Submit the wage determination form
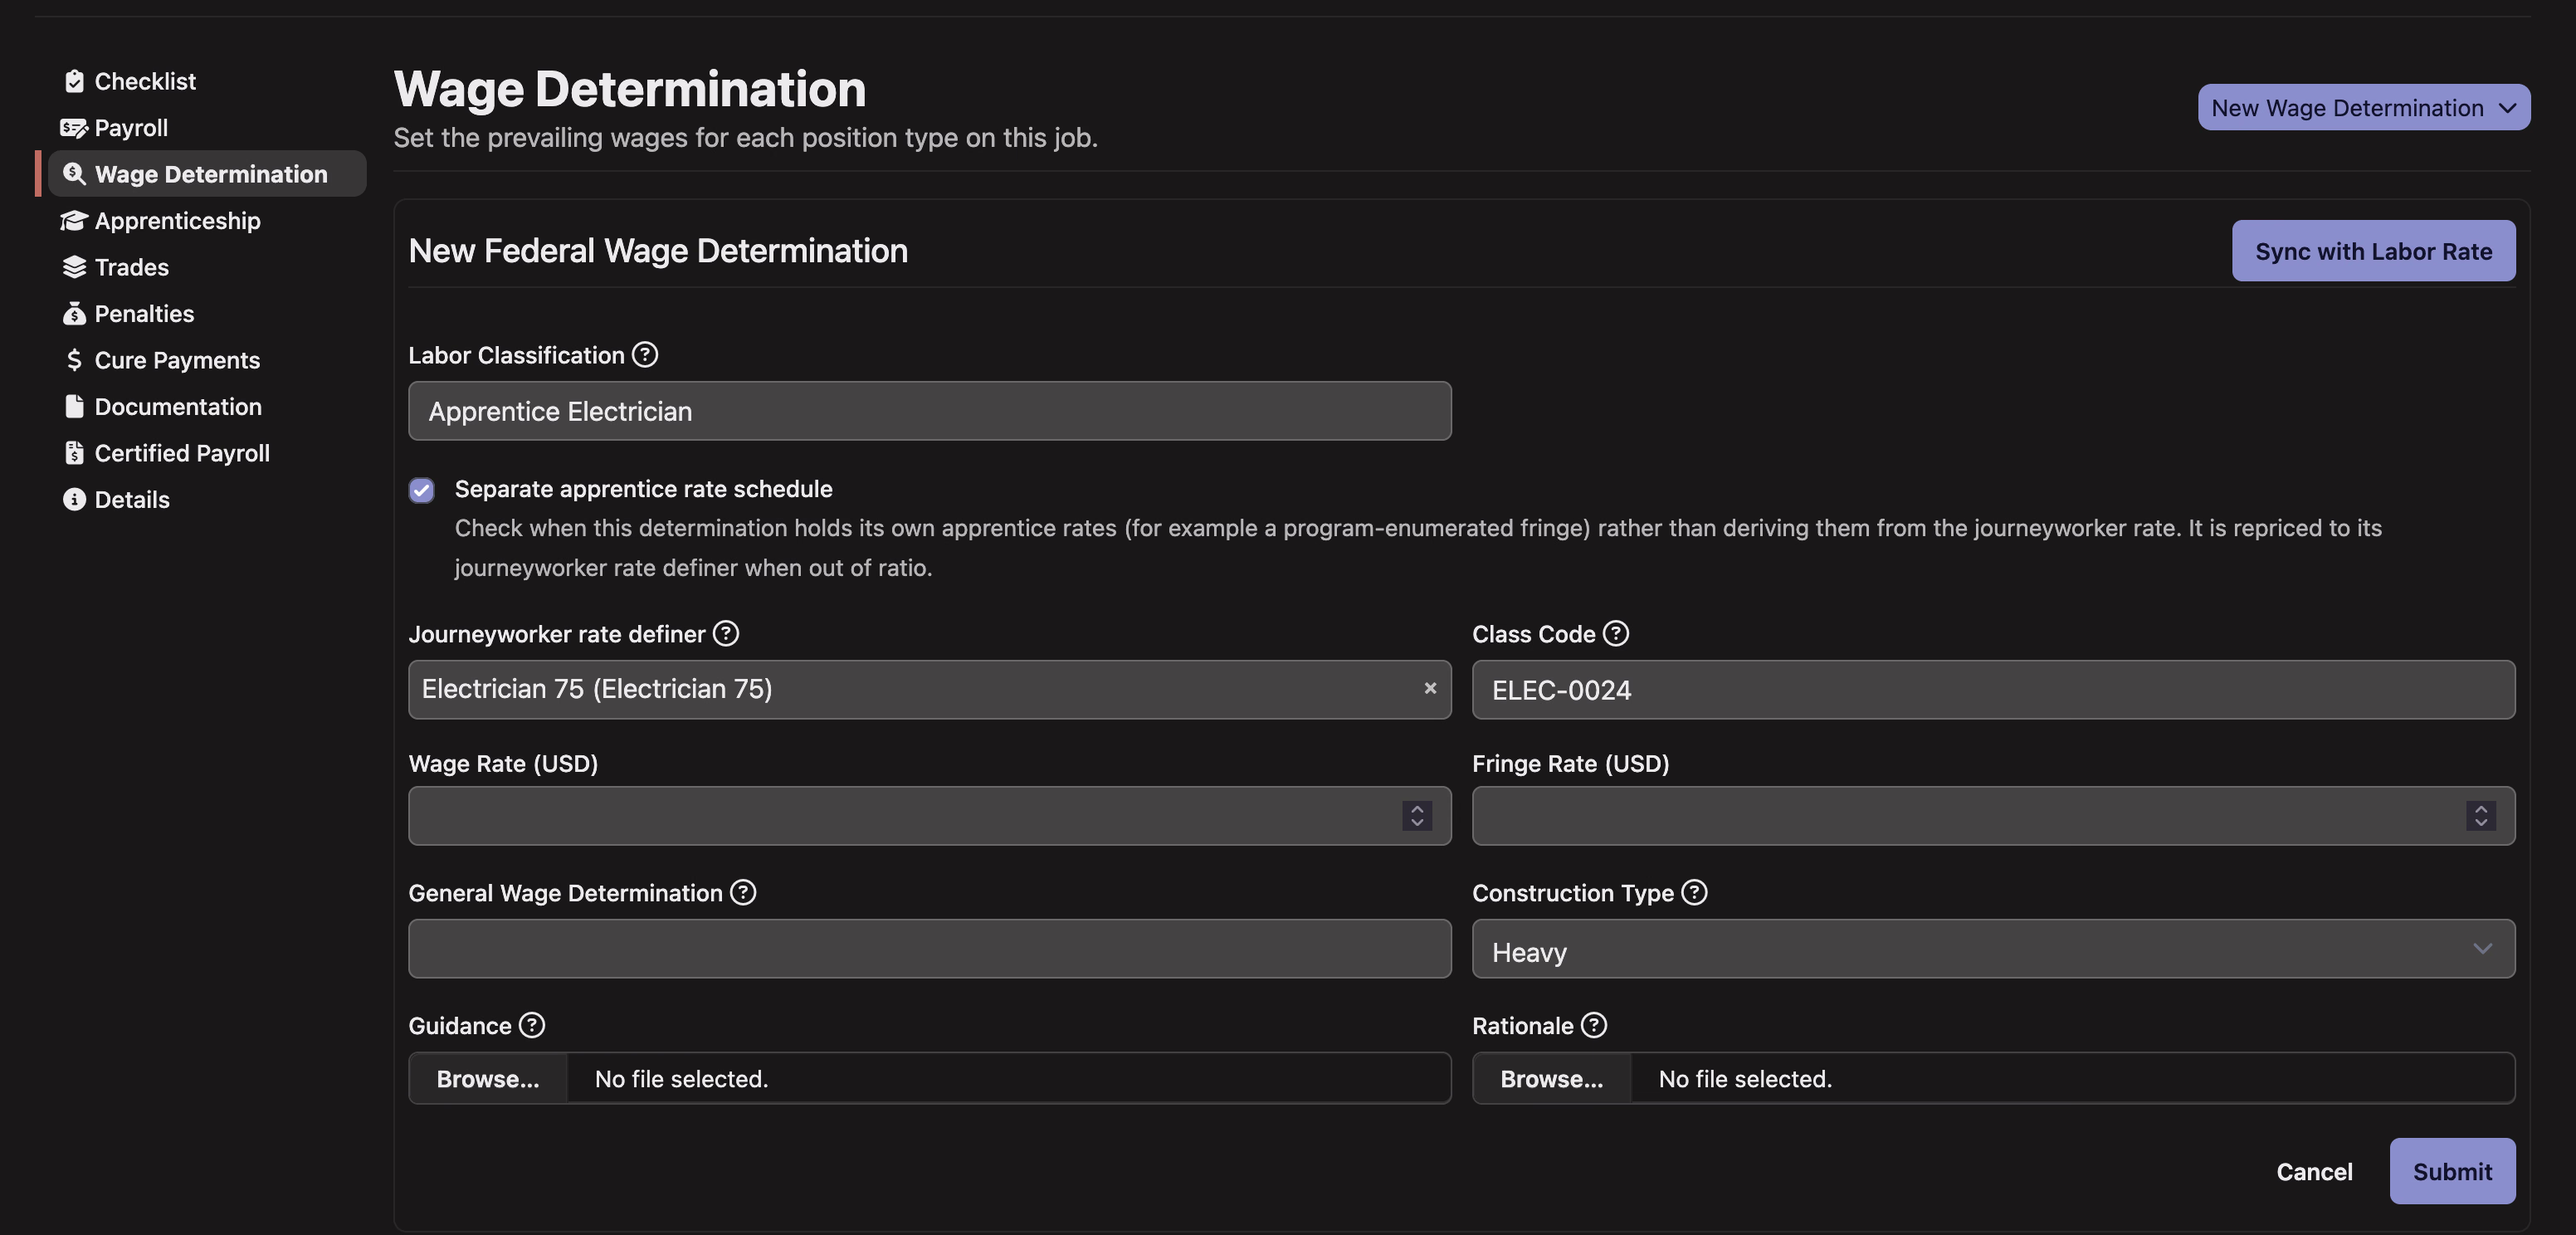 (2452, 1172)
